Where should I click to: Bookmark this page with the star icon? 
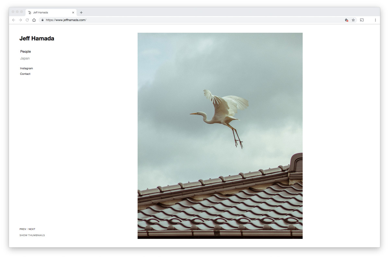pyautogui.click(x=353, y=20)
